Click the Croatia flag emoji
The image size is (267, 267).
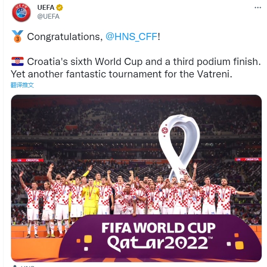[x=17, y=61]
